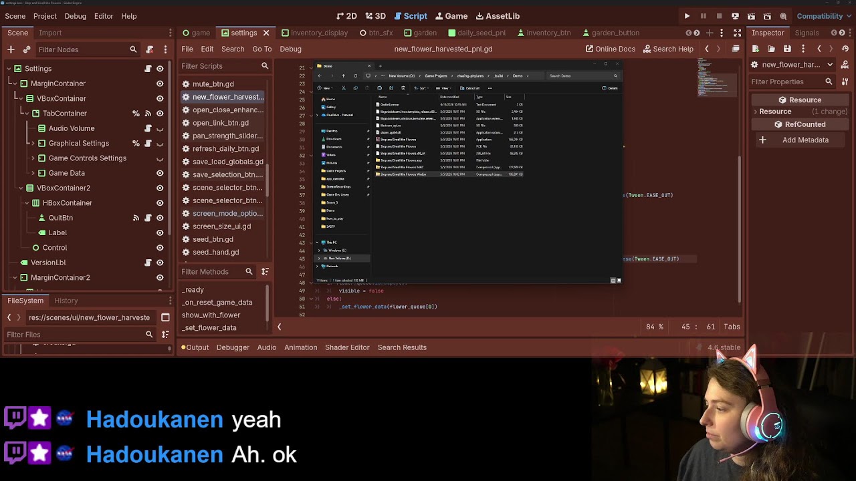Open Inspector object history icon

pyautogui.click(x=845, y=49)
